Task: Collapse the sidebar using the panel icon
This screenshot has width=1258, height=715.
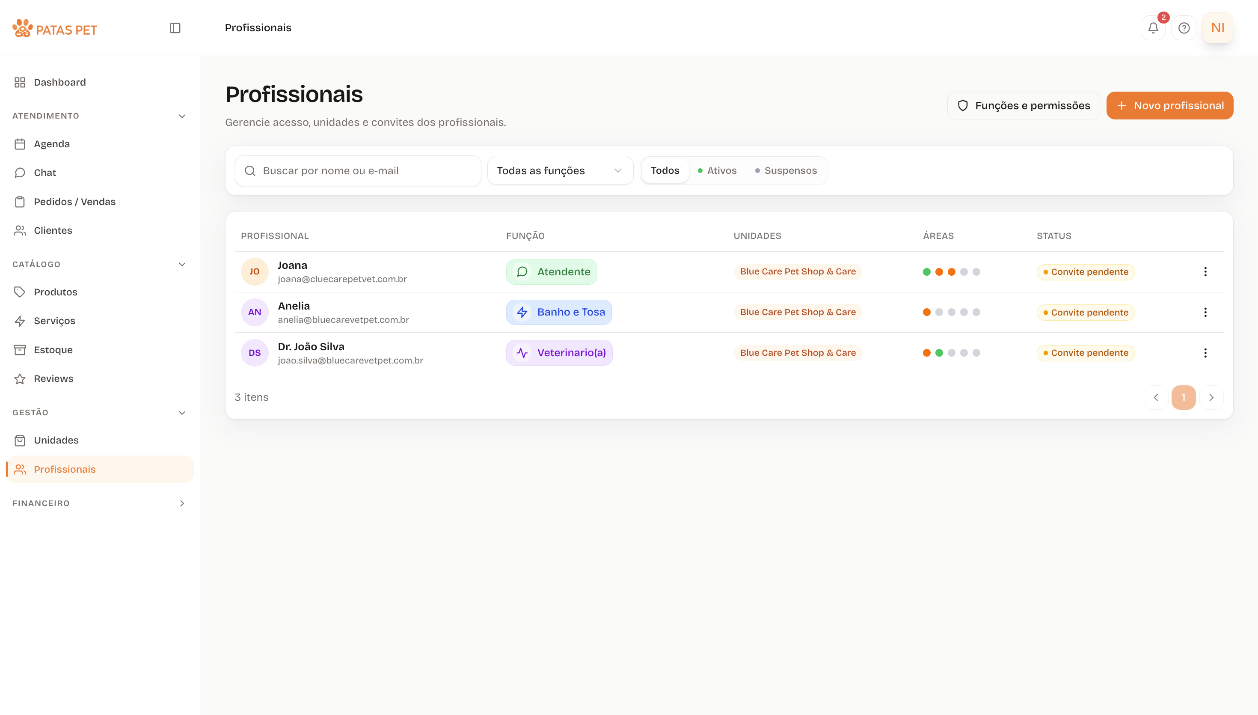Action: (175, 28)
